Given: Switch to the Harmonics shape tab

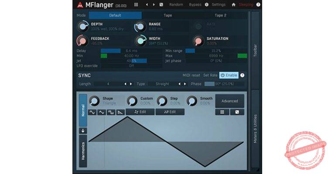Looking at the screenshot, I should point(83,151).
